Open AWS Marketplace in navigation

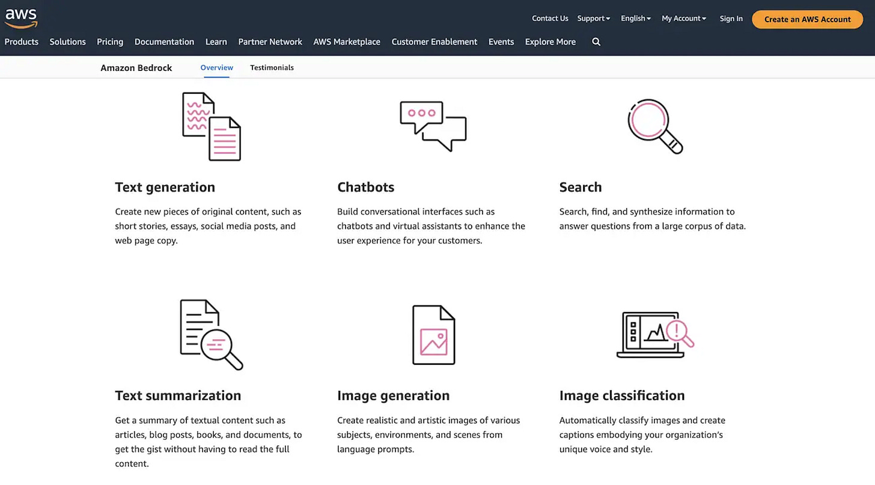pyautogui.click(x=347, y=42)
